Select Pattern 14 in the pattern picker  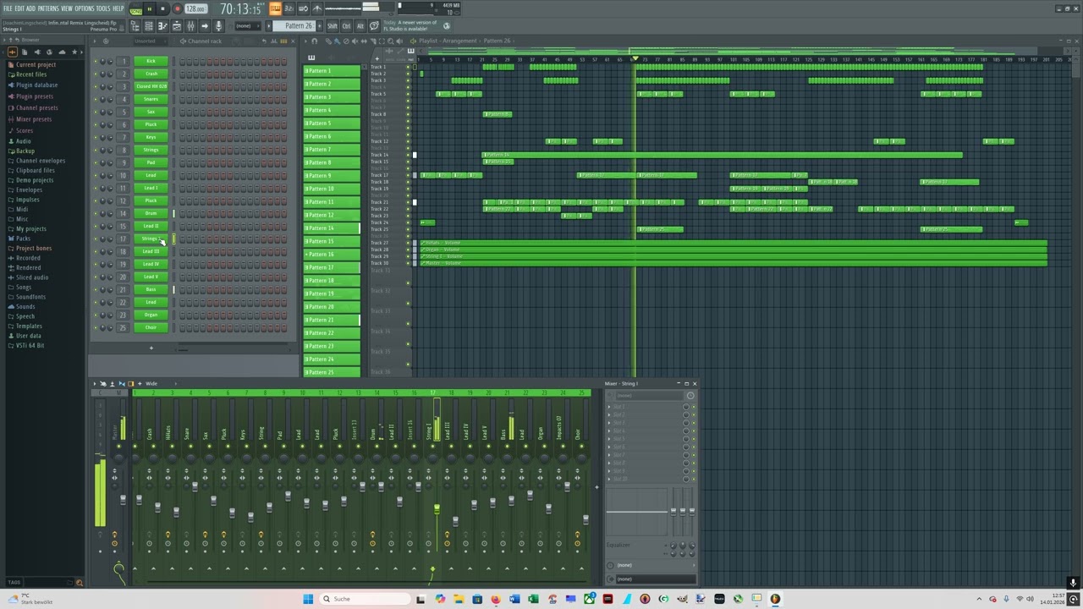coord(332,228)
